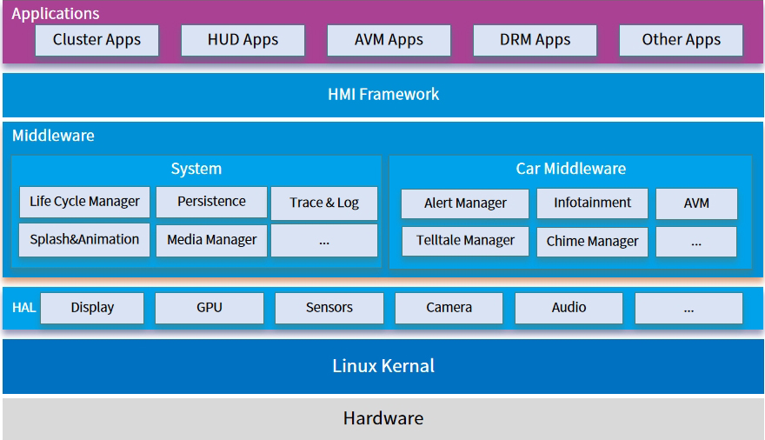
Task: Click the Telltale Manager box
Action: click(x=465, y=241)
